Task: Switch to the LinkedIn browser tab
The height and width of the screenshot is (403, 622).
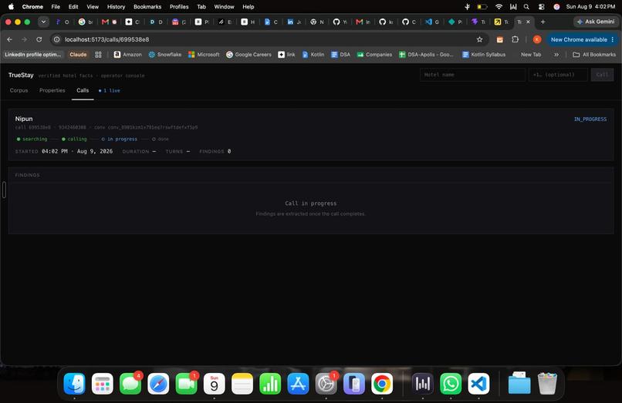Action: click(294, 22)
